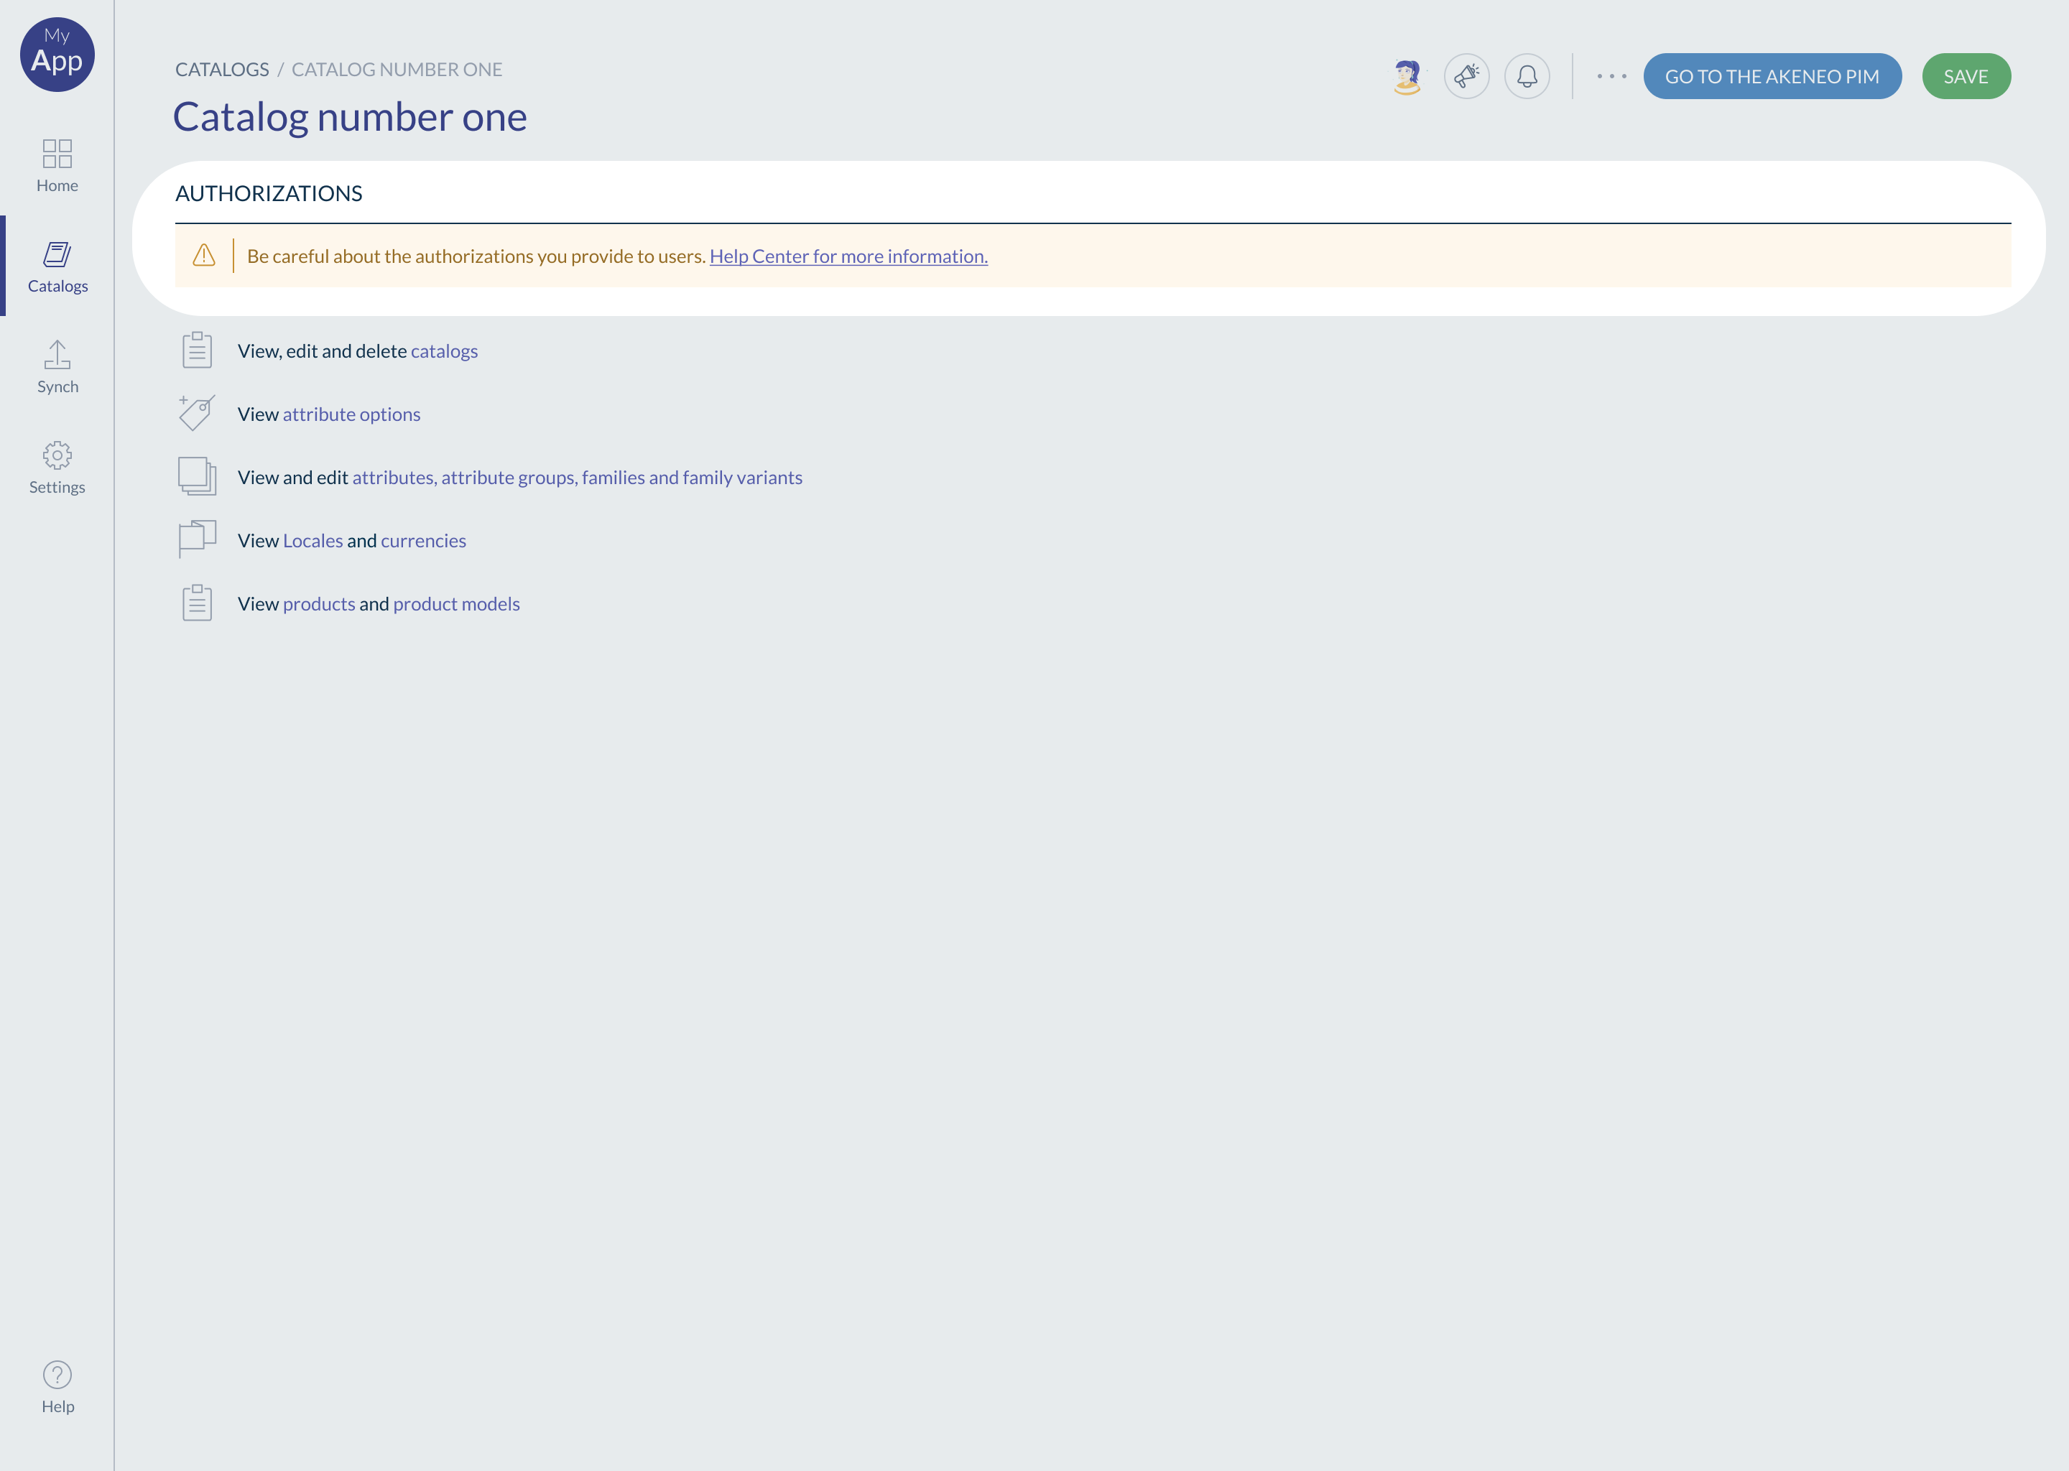This screenshot has width=2069, height=1471.
Task: Click the GO TO THE AKENEO PIM button
Action: point(1773,75)
